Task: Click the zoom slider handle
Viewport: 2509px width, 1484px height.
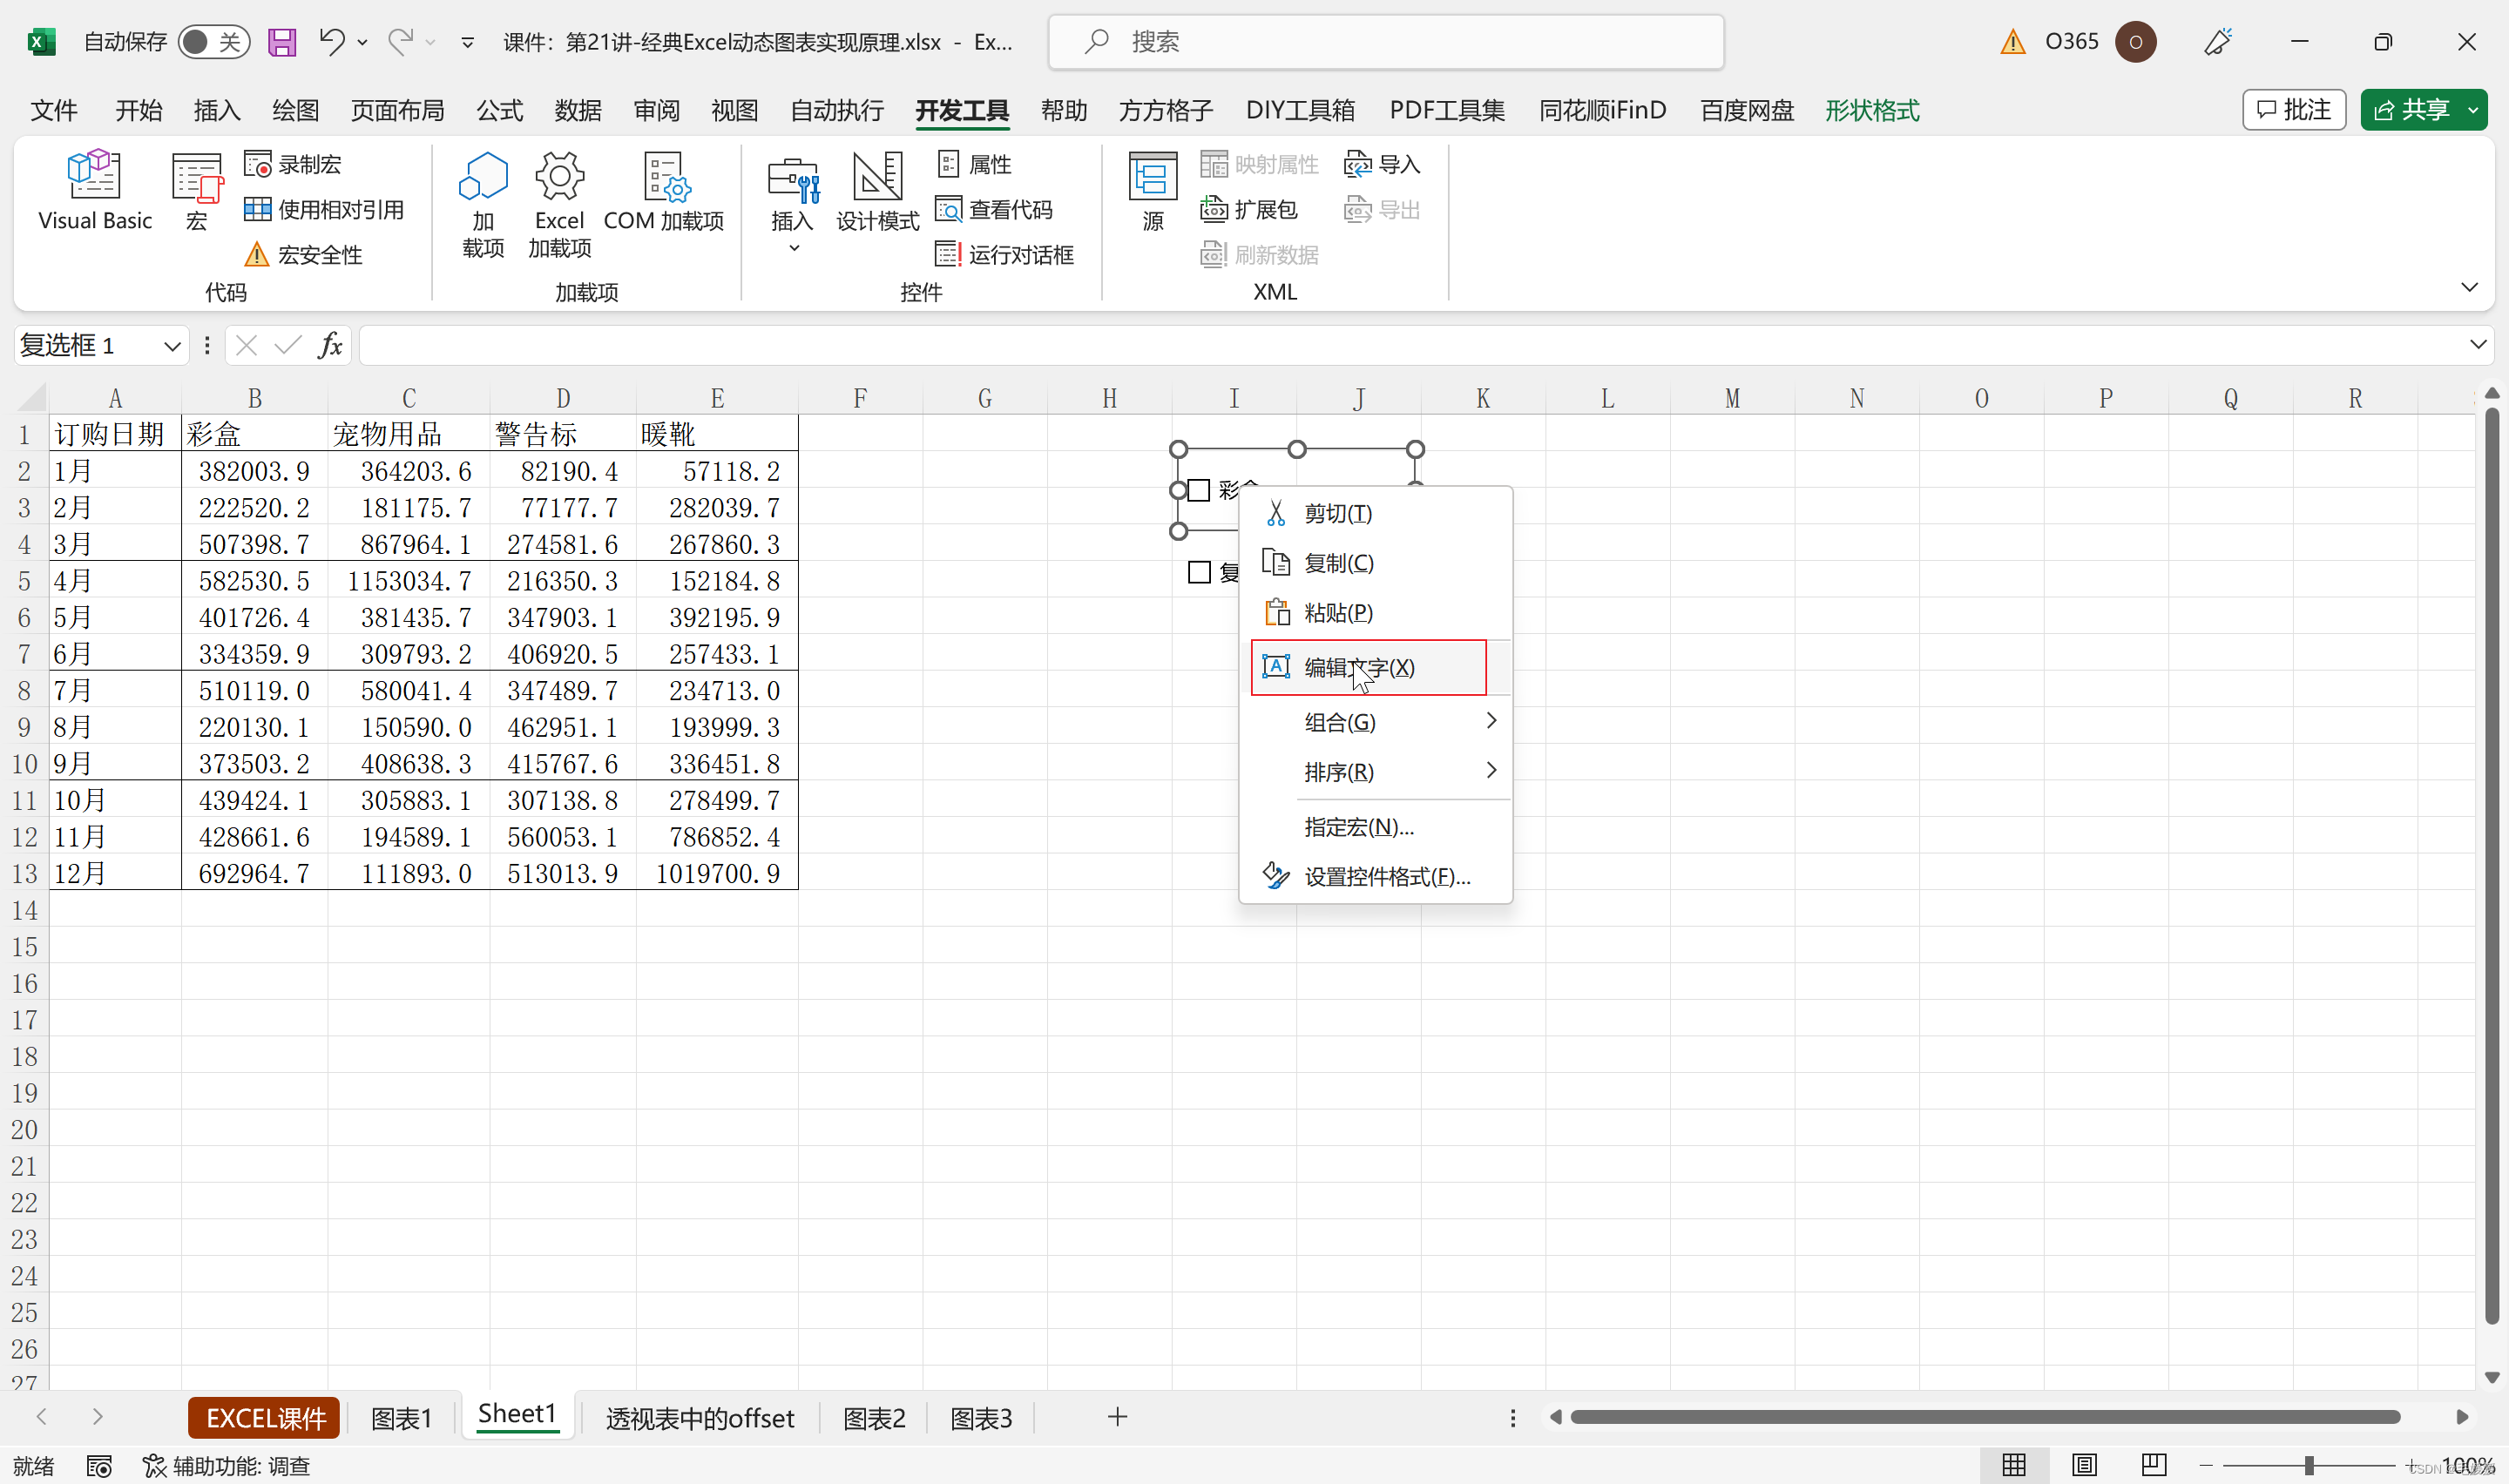Action: pyautogui.click(x=2308, y=1466)
